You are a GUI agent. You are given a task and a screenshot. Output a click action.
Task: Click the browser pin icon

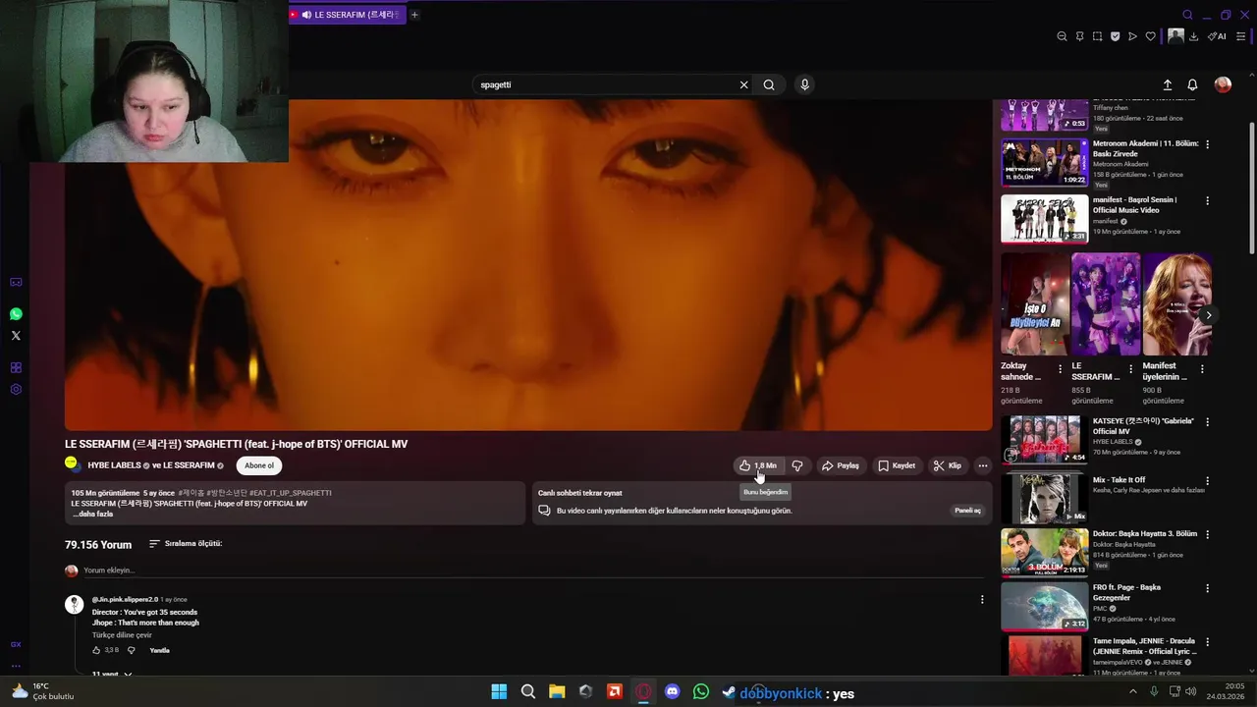[1079, 36]
